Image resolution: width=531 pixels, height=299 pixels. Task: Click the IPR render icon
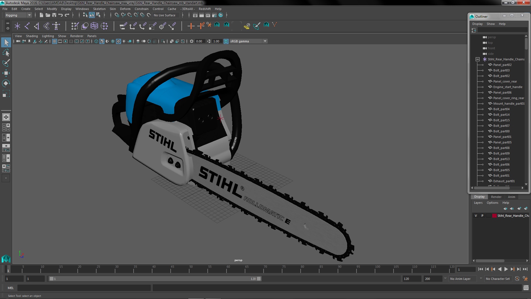tap(208, 15)
